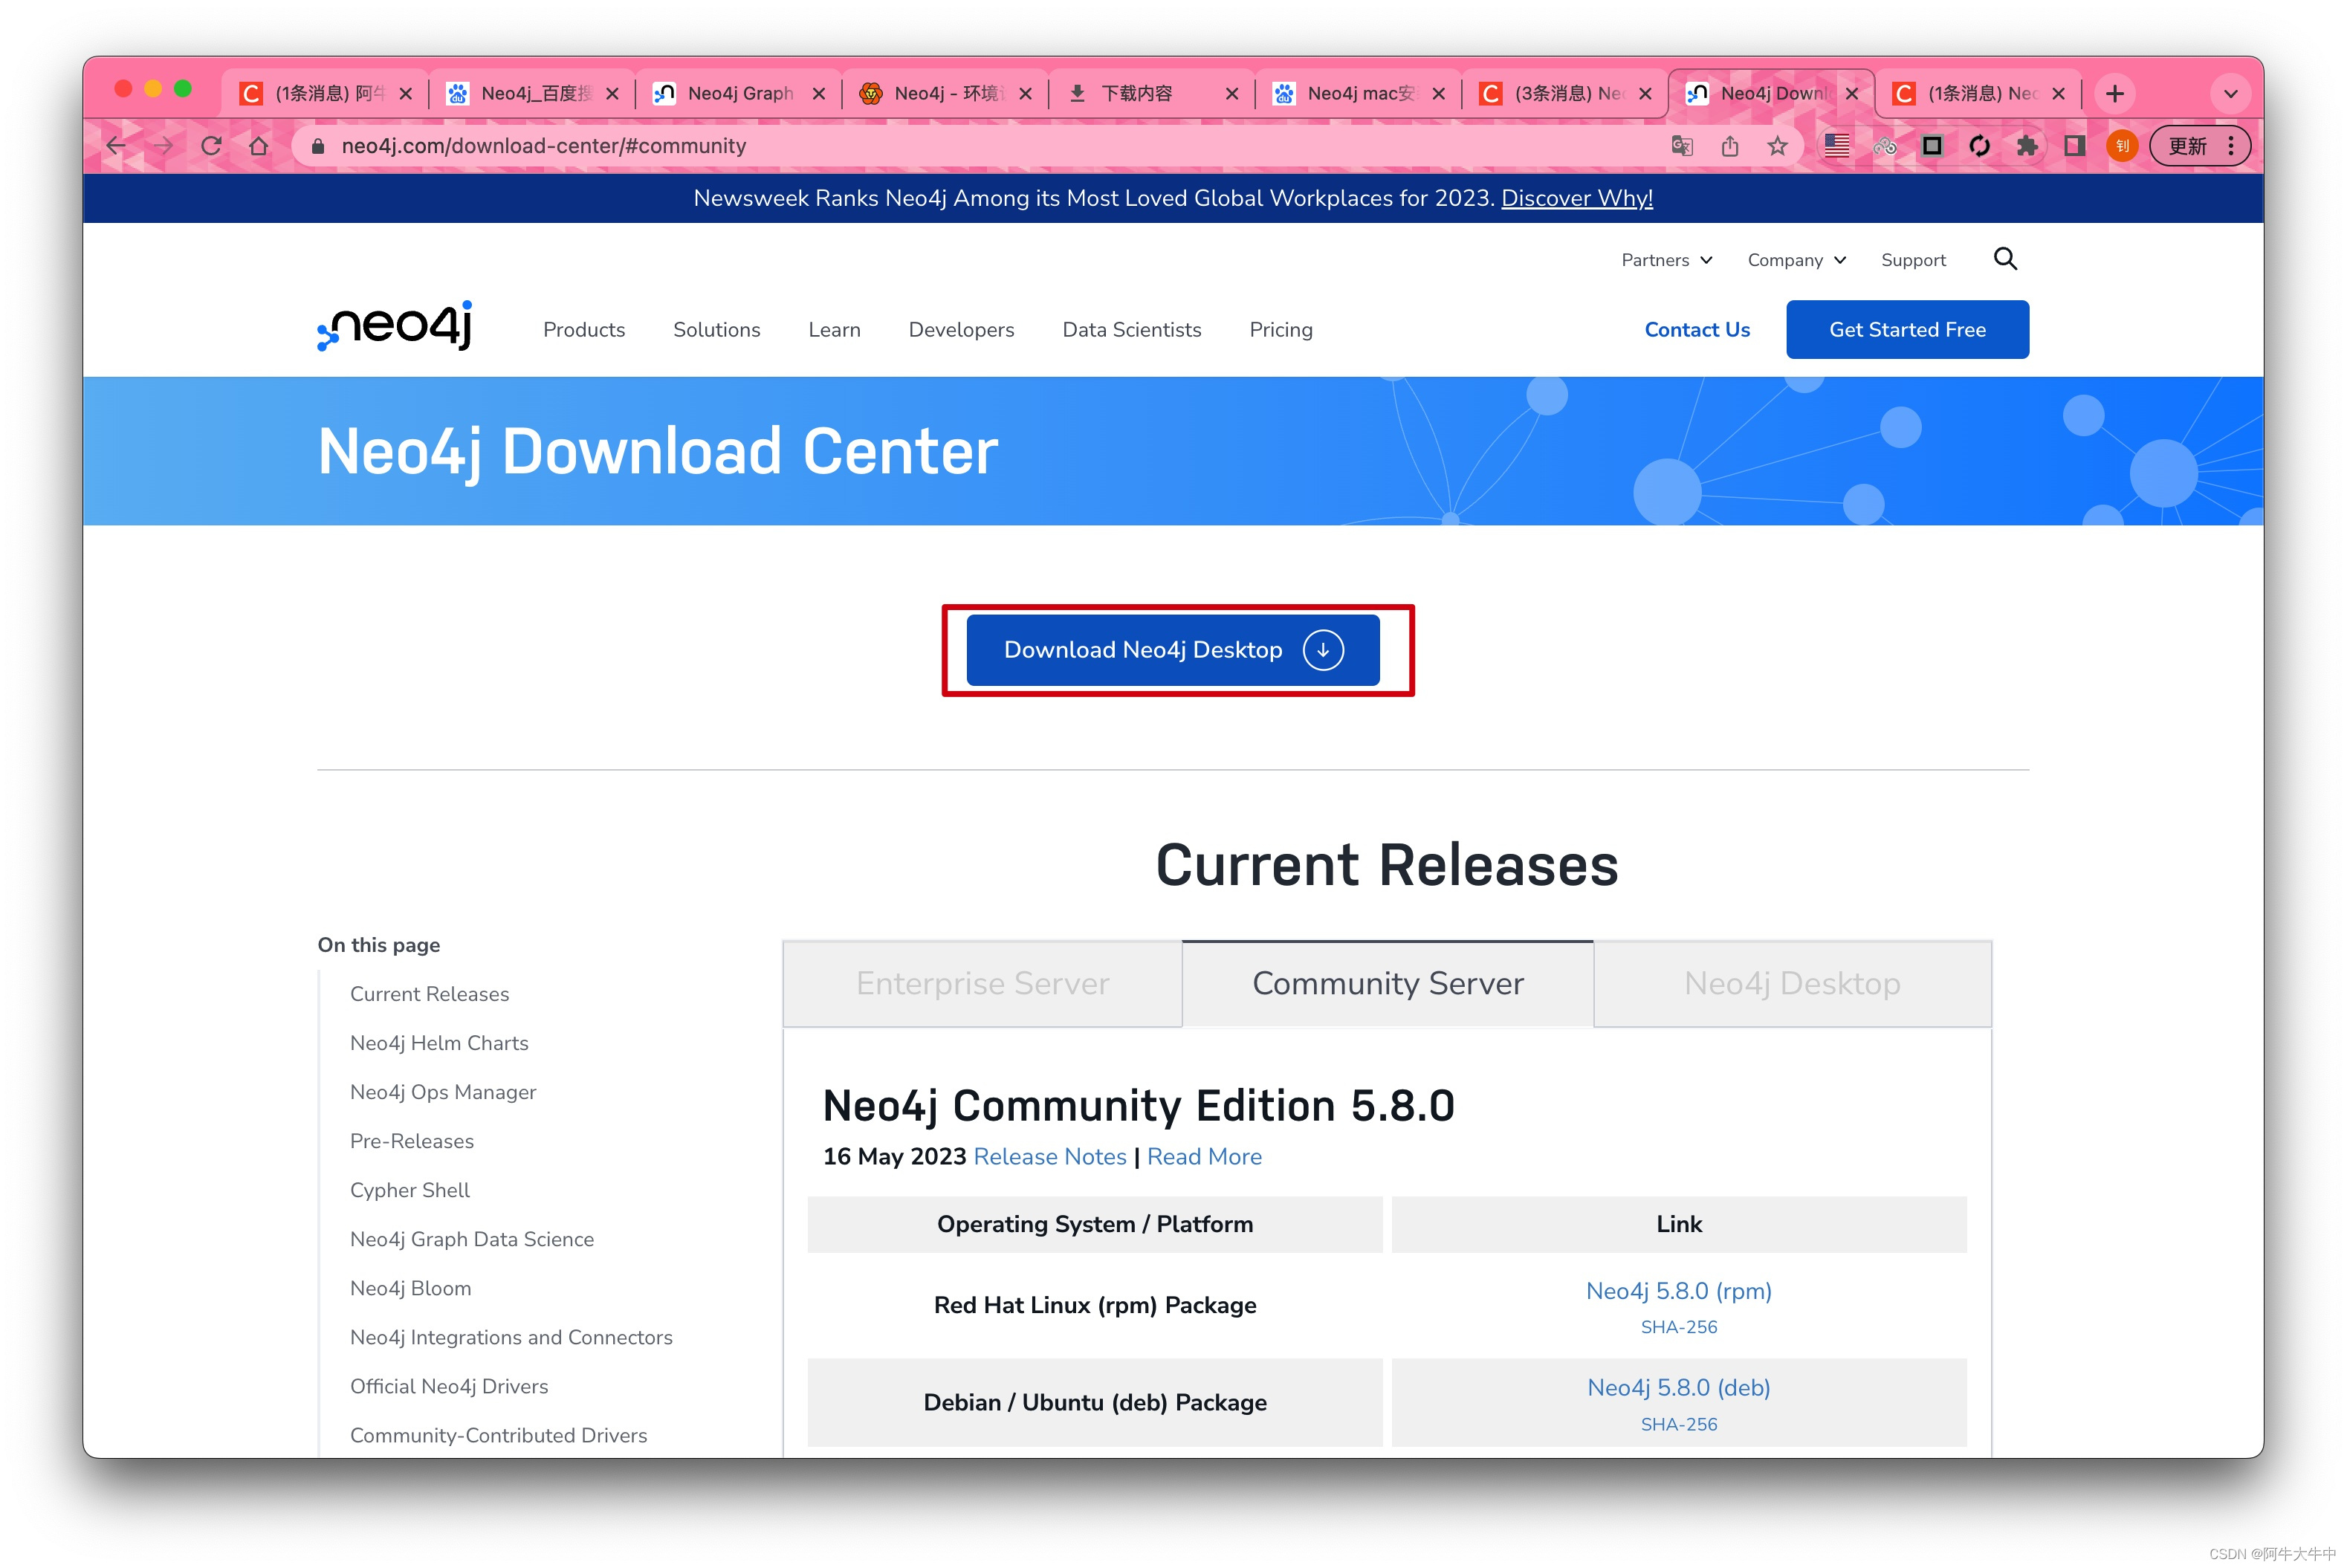Toggle the browser side panel icon
The width and height of the screenshot is (2347, 1568).
click(x=2075, y=146)
